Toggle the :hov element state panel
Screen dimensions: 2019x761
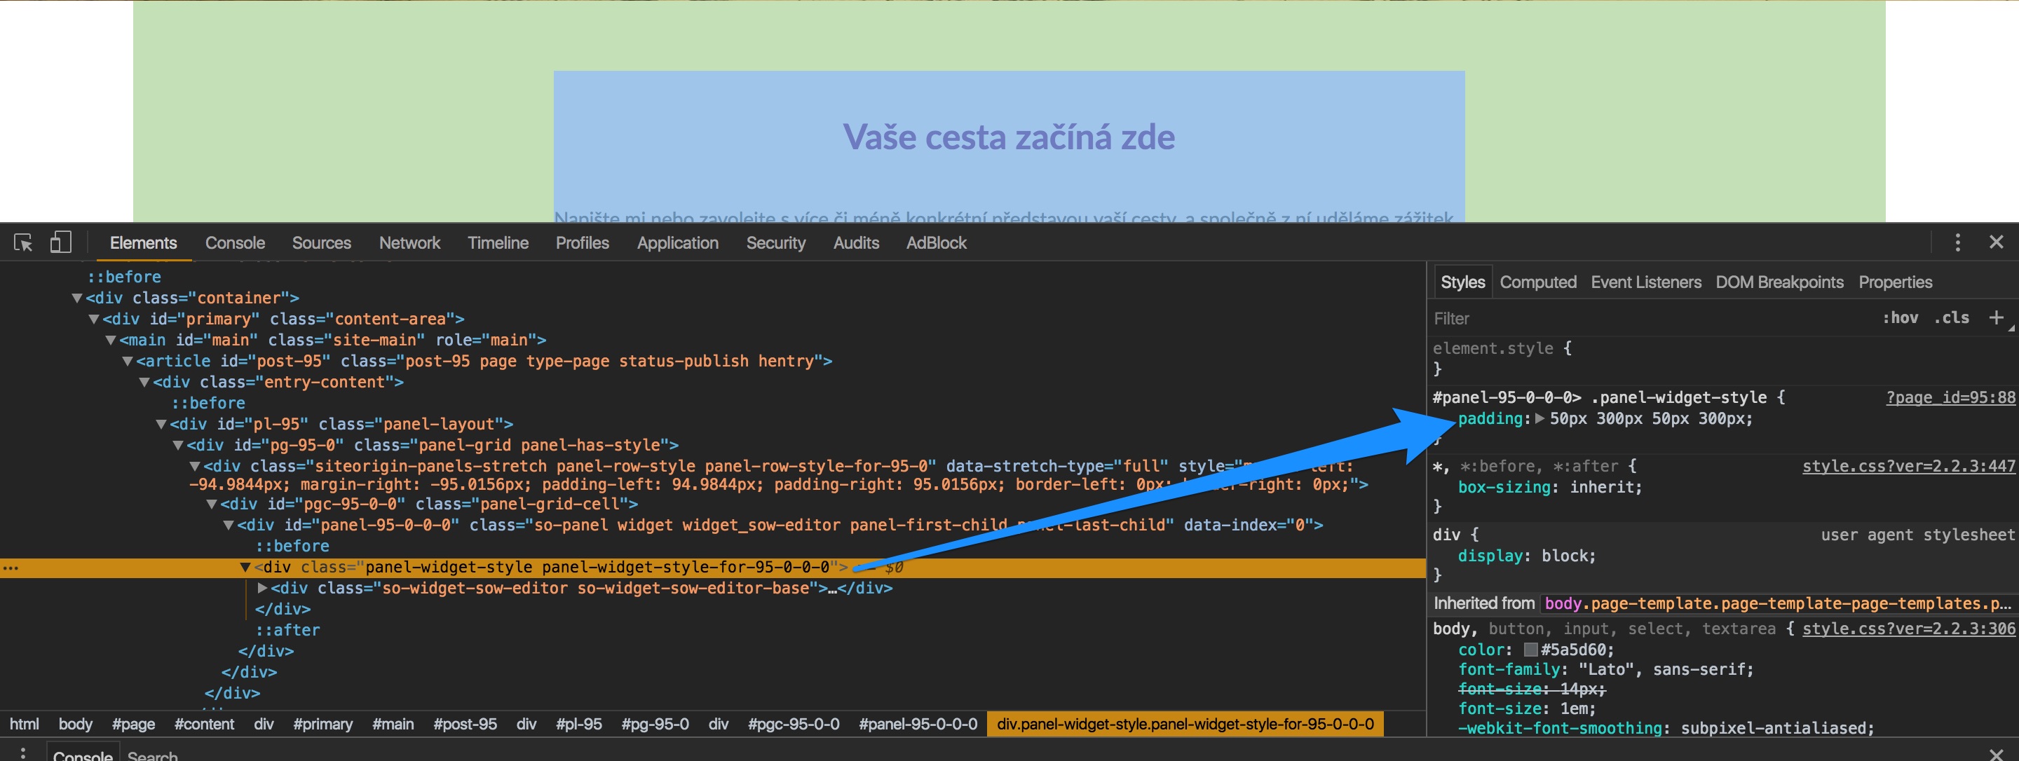[1900, 317]
